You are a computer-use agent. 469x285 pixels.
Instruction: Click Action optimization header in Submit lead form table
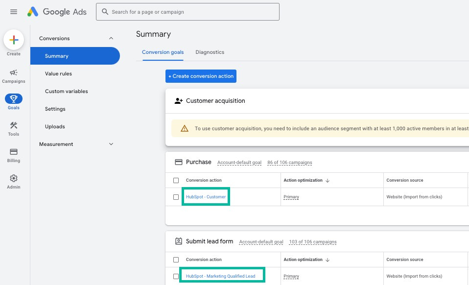(x=303, y=259)
